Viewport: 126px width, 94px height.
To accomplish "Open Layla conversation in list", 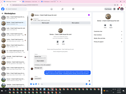I will pyautogui.click(x=14, y=29).
